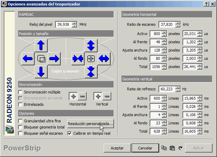Move the screen down with the blue arrow
Screen dimensions: 217x157
pos(41,71)
